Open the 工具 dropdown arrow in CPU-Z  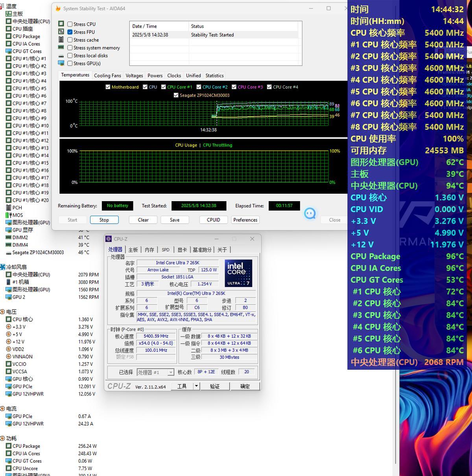[x=196, y=386]
